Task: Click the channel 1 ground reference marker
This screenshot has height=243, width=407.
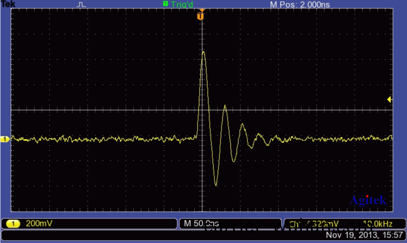Action: [5, 140]
